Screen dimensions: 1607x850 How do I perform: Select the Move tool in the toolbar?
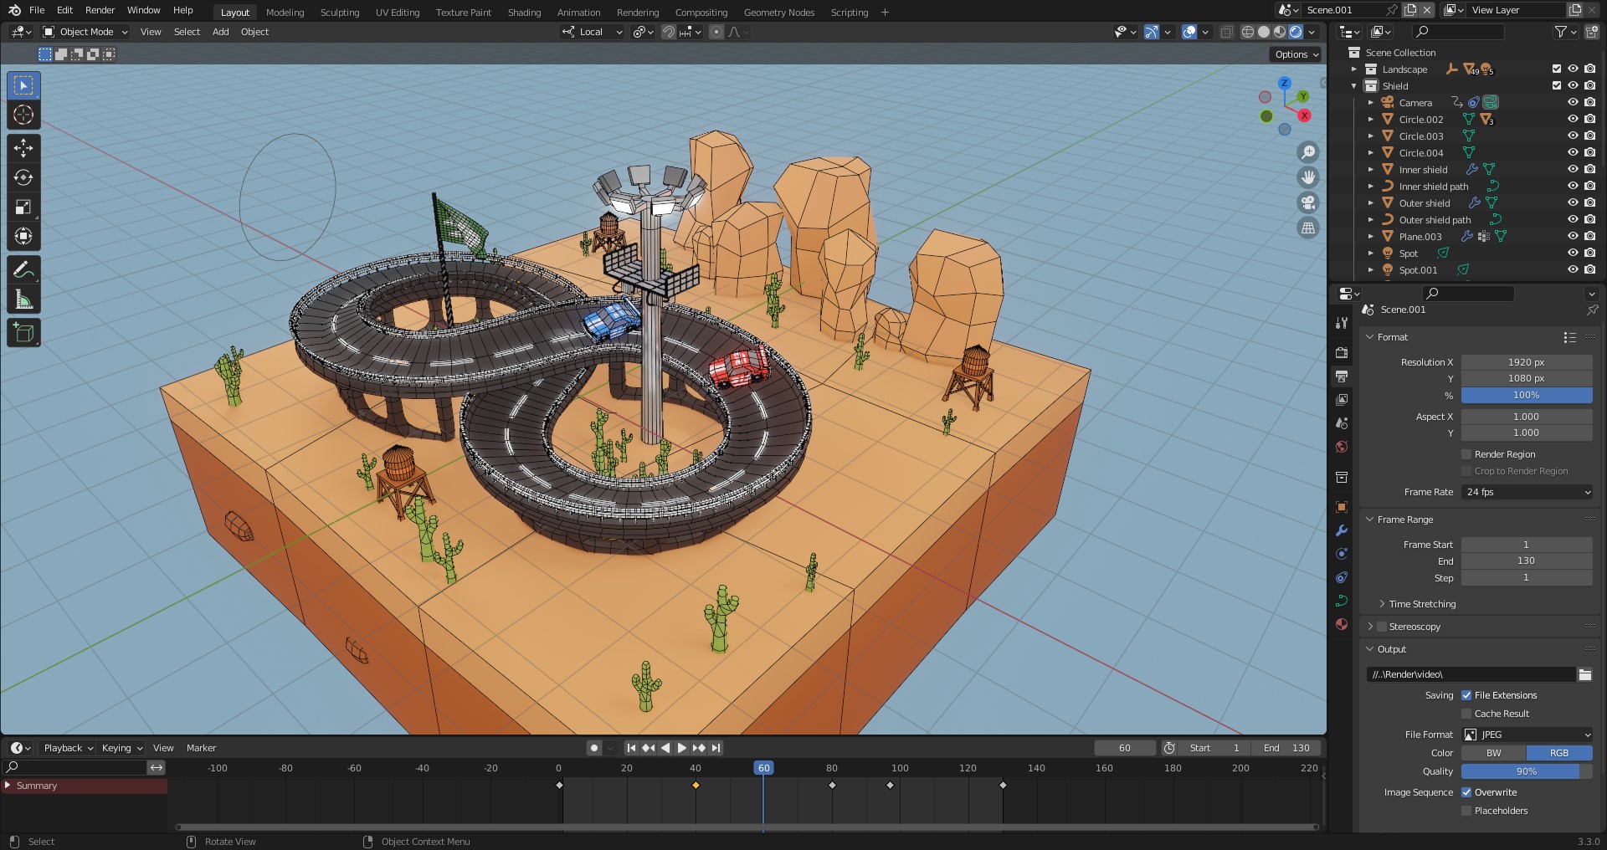click(x=23, y=147)
